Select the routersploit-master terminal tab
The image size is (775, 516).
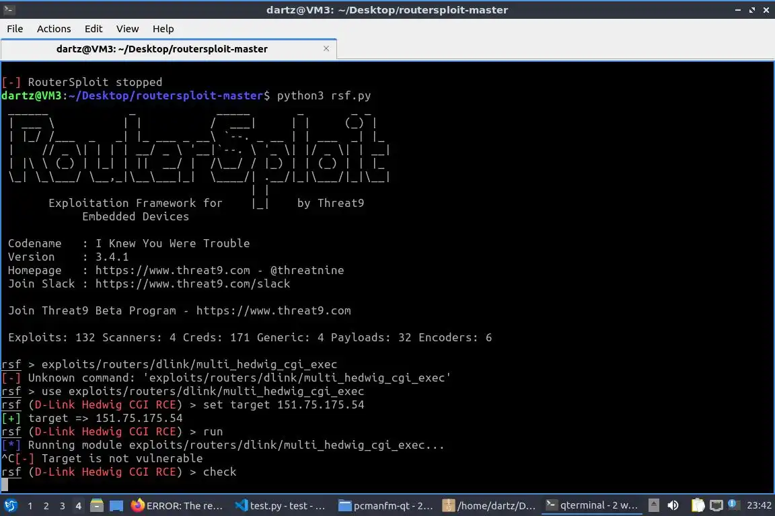point(161,49)
